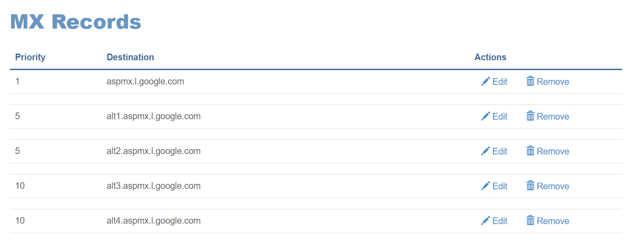The image size is (636, 250).
Task: Click trash icon for alt4.aspmx.l.google.com row
Action: point(531,221)
